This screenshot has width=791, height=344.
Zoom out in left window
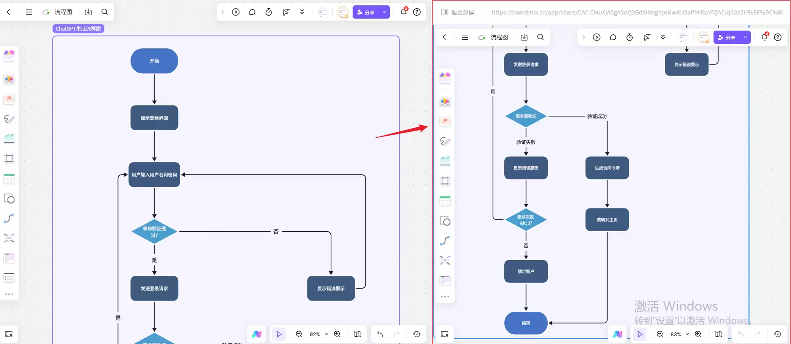click(x=299, y=334)
